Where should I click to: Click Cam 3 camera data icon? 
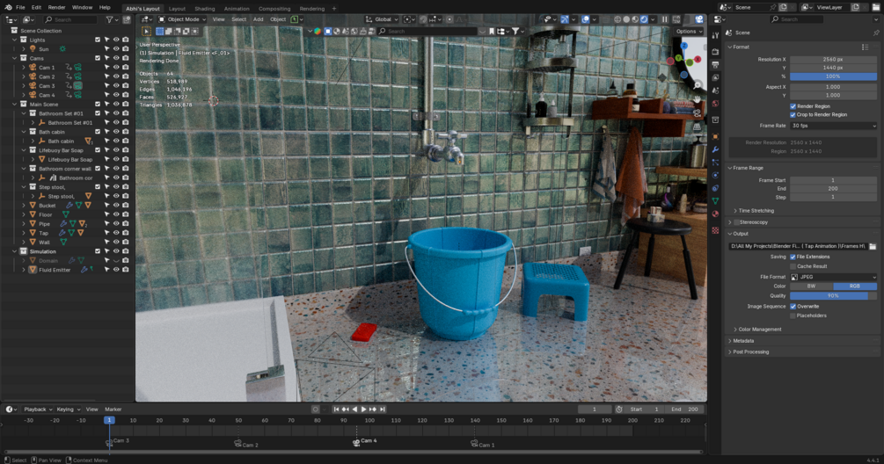point(77,85)
